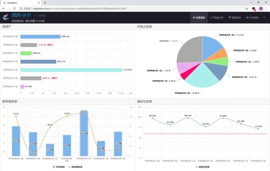The height and width of the screenshot is (171, 270).
Task: Switch to the 数据分析 tab
Action: point(217,18)
